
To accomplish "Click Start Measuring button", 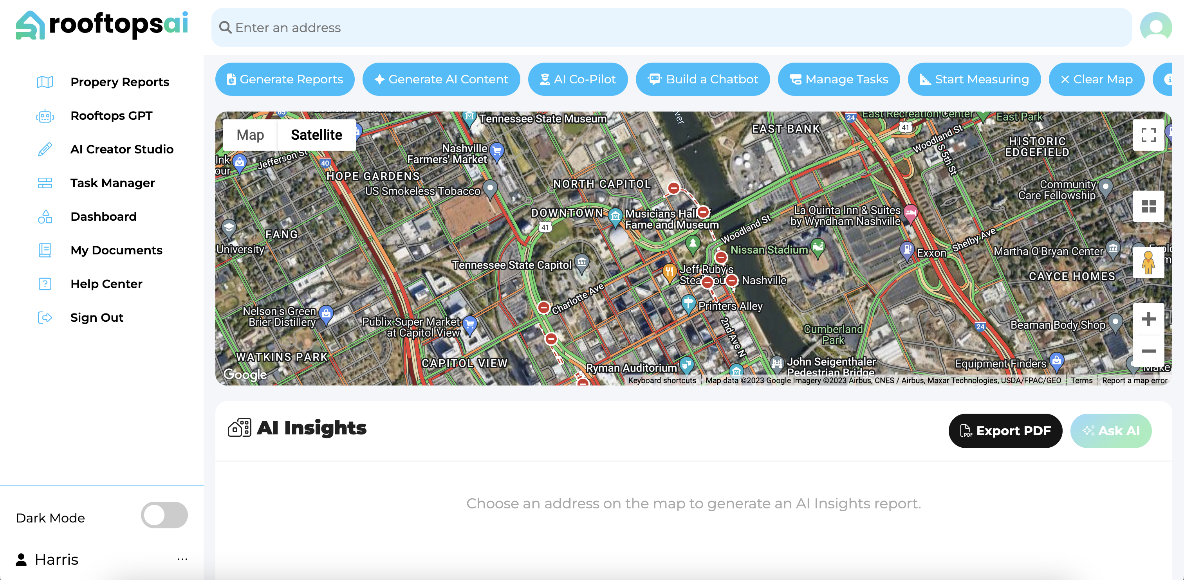I will pos(975,79).
